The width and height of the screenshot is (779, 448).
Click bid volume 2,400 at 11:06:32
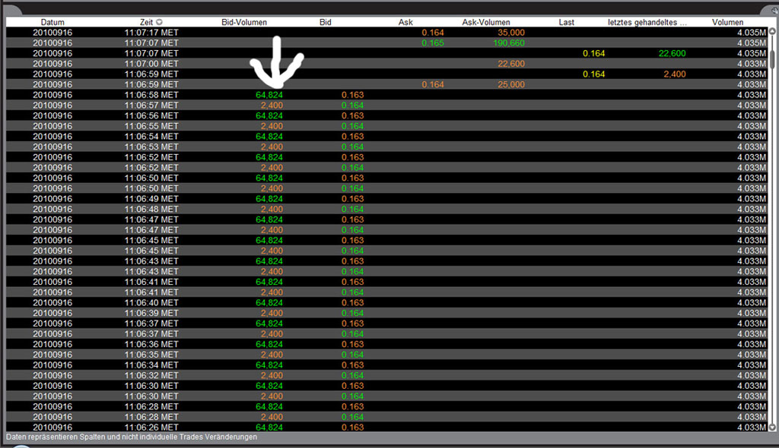(x=272, y=376)
